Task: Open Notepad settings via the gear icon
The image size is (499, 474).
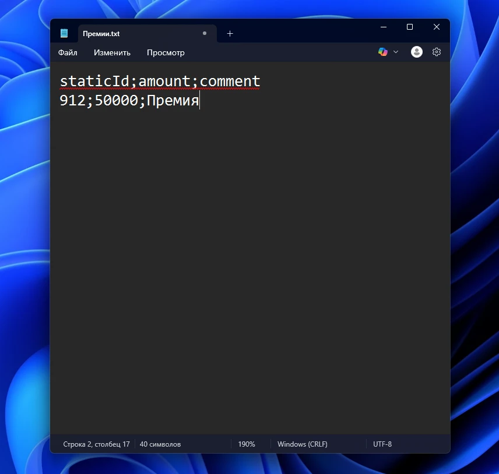Action: click(436, 52)
